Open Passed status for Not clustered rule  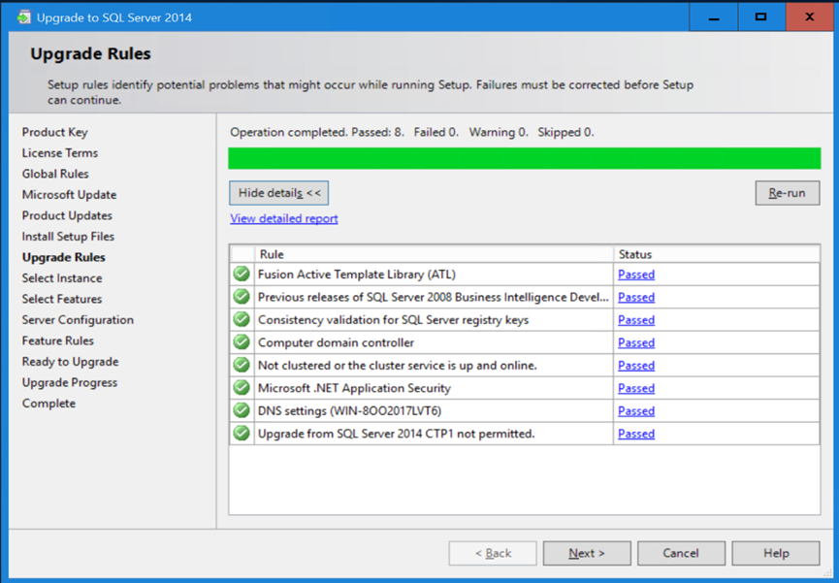[x=636, y=365]
